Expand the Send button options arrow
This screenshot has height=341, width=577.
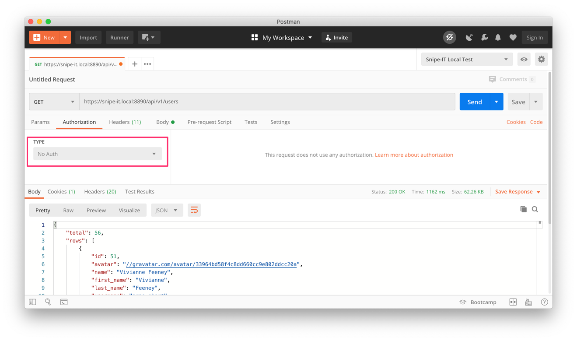[497, 102]
